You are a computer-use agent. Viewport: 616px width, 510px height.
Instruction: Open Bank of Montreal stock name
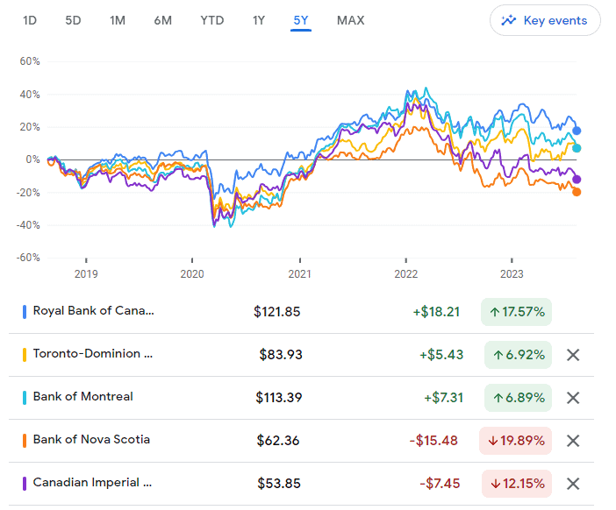tap(82, 397)
